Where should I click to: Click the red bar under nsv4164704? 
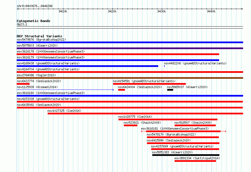tap(130, 72)
